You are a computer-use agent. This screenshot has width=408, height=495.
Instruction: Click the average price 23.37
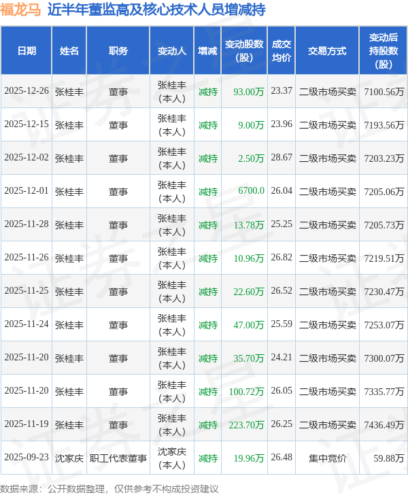tap(282, 91)
